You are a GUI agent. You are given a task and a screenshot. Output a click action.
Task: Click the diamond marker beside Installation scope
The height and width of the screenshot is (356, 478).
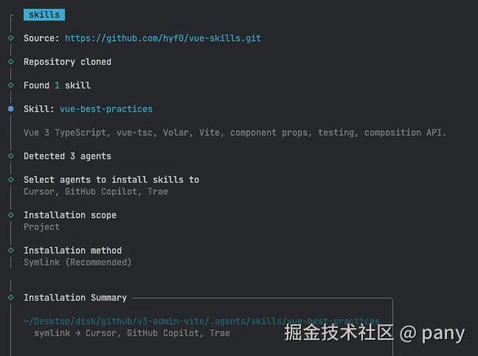[x=10, y=215]
